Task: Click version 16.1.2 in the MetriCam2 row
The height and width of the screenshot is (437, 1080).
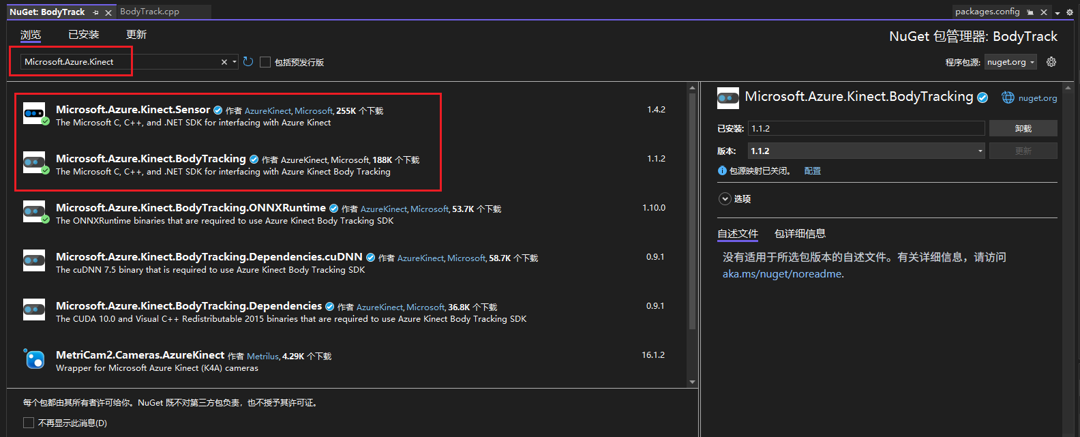Action: point(653,355)
